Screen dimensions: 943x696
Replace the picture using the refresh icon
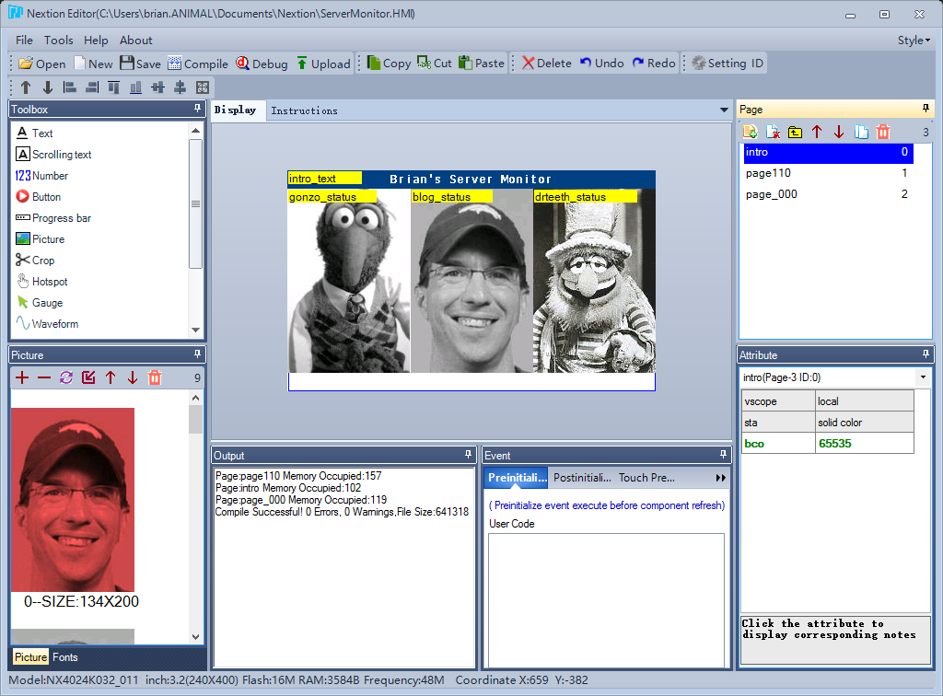click(66, 377)
